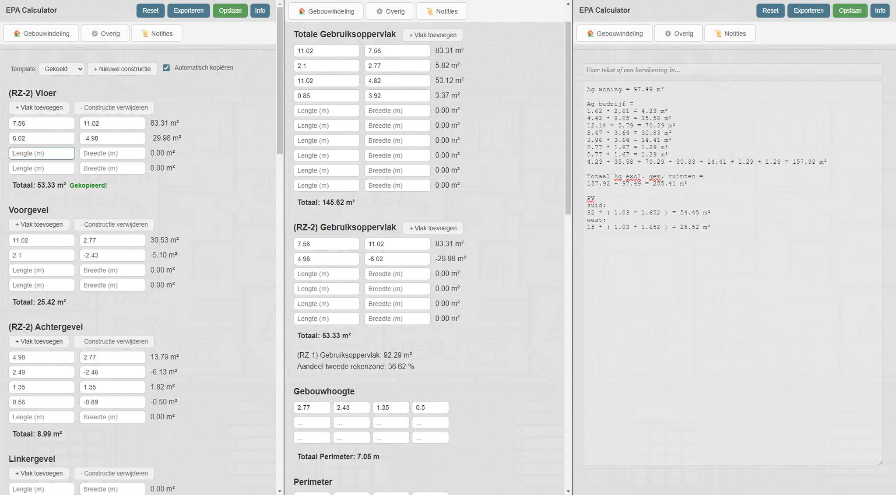Open the Template dropdown set to Gekoeld
The image size is (896, 495).
point(62,69)
